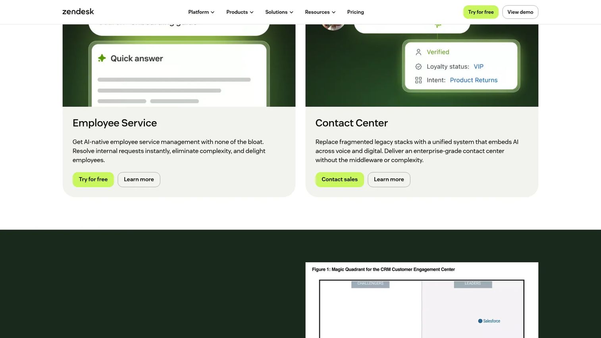Click Learn more under Employee Service

[x=139, y=180]
